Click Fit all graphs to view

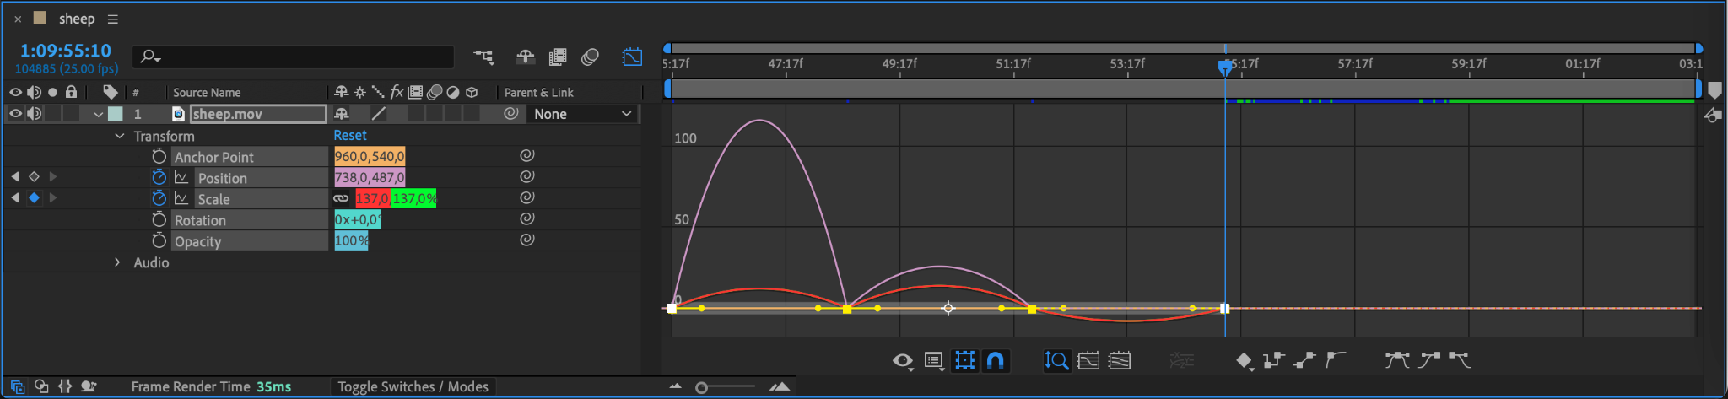(x=1120, y=361)
